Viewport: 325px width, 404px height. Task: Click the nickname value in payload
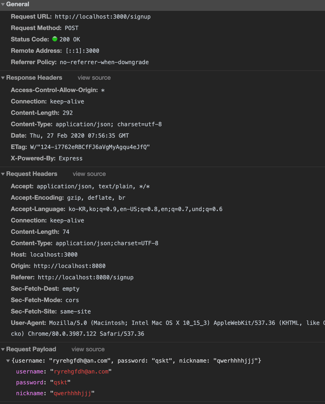[72, 393]
